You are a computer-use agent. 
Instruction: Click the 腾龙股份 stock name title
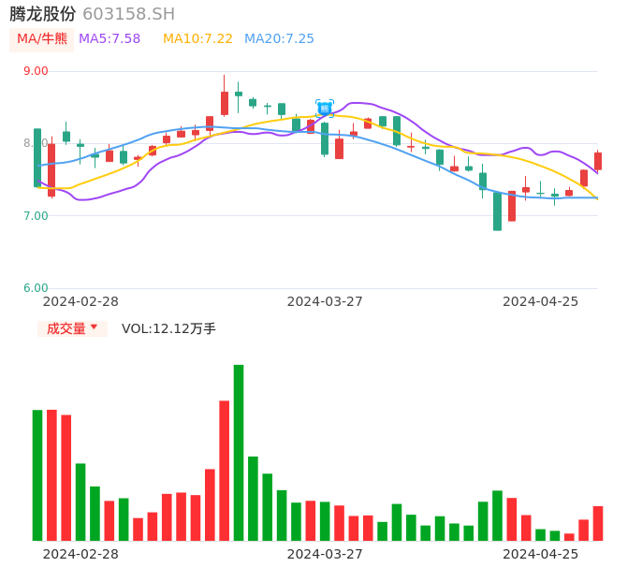[x=43, y=14]
